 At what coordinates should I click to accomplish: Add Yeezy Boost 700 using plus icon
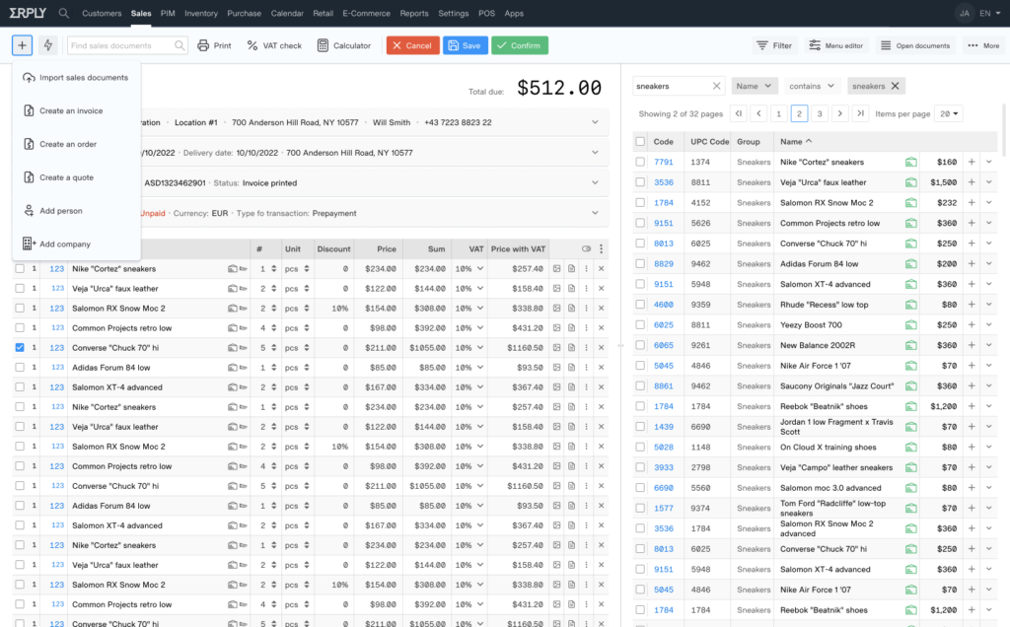tap(972, 324)
